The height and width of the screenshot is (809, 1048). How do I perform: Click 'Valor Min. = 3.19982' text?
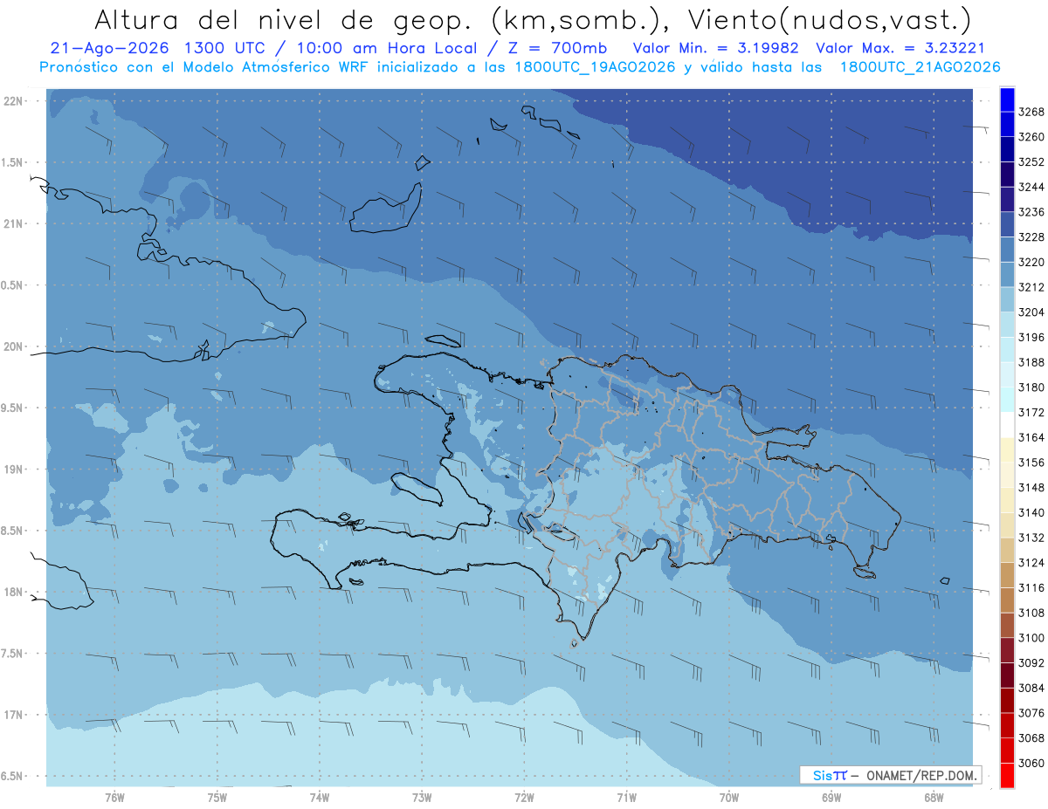click(717, 48)
